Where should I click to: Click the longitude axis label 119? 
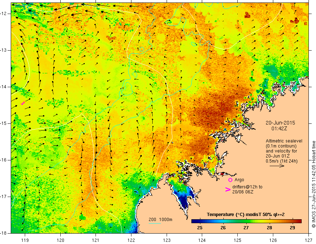click(x=25, y=240)
